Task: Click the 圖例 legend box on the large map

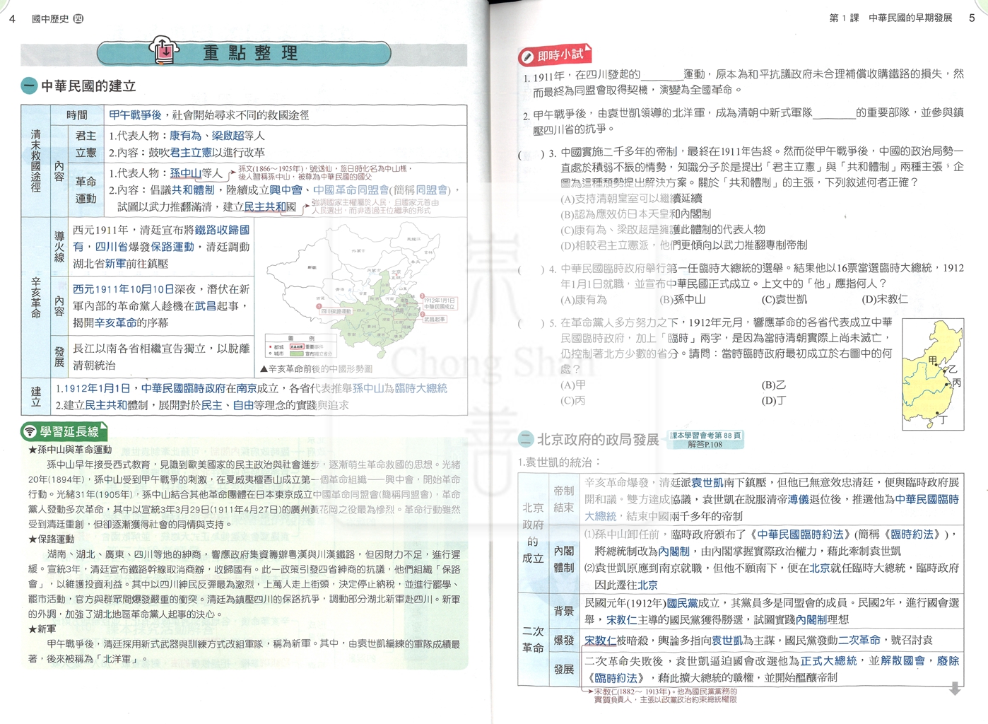Action: (x=300, y=345)
